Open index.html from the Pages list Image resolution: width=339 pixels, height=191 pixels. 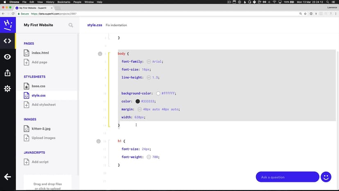click(40, 53)
